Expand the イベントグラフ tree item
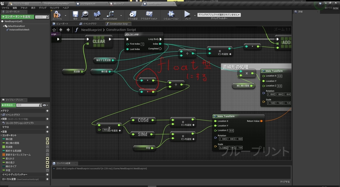The image size is (340, 187). pos(1,115)
